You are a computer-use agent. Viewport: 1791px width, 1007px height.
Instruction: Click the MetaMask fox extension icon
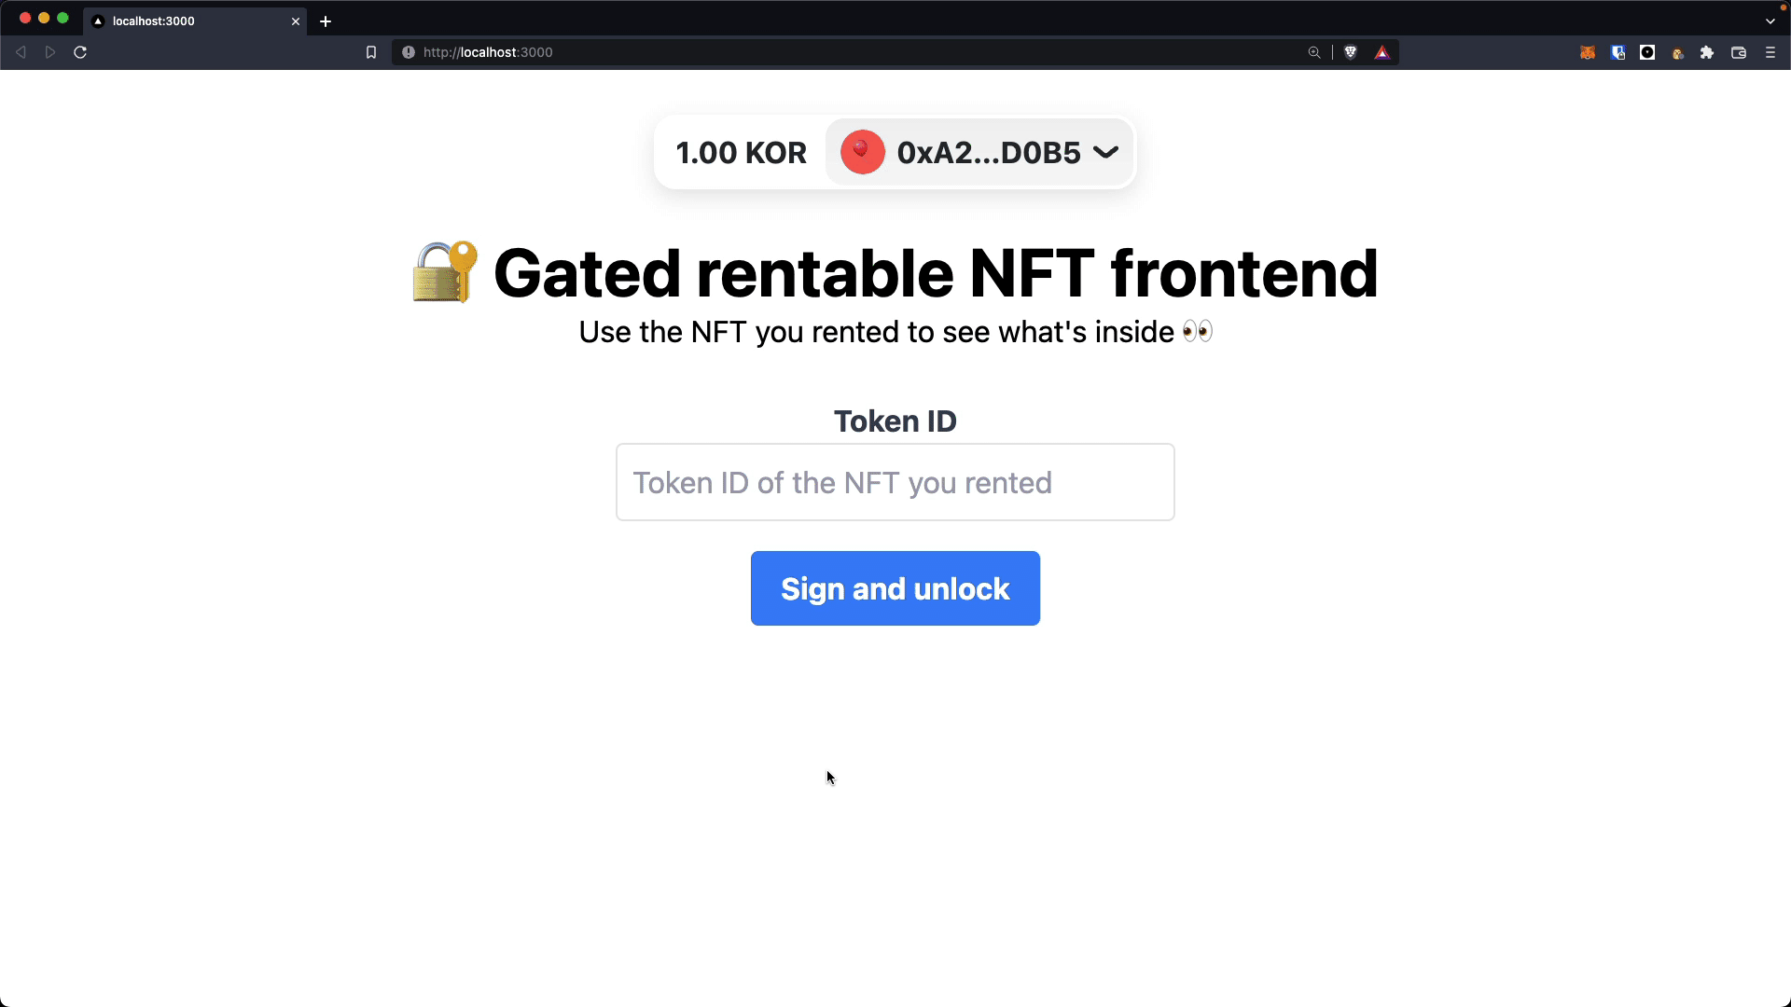[1587, 53]
